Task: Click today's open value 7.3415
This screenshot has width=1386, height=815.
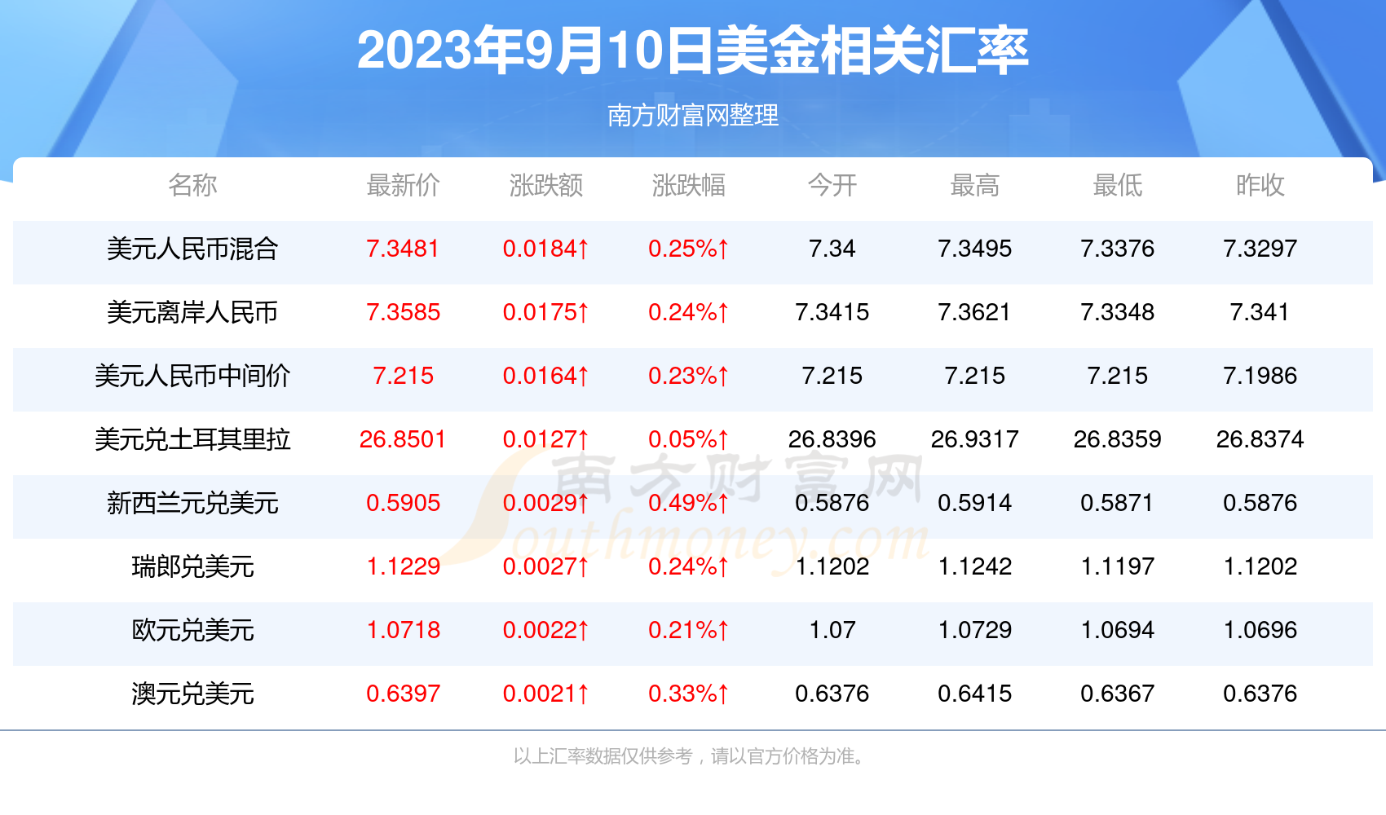Action: pyautogui.click(x=832, y=312)
